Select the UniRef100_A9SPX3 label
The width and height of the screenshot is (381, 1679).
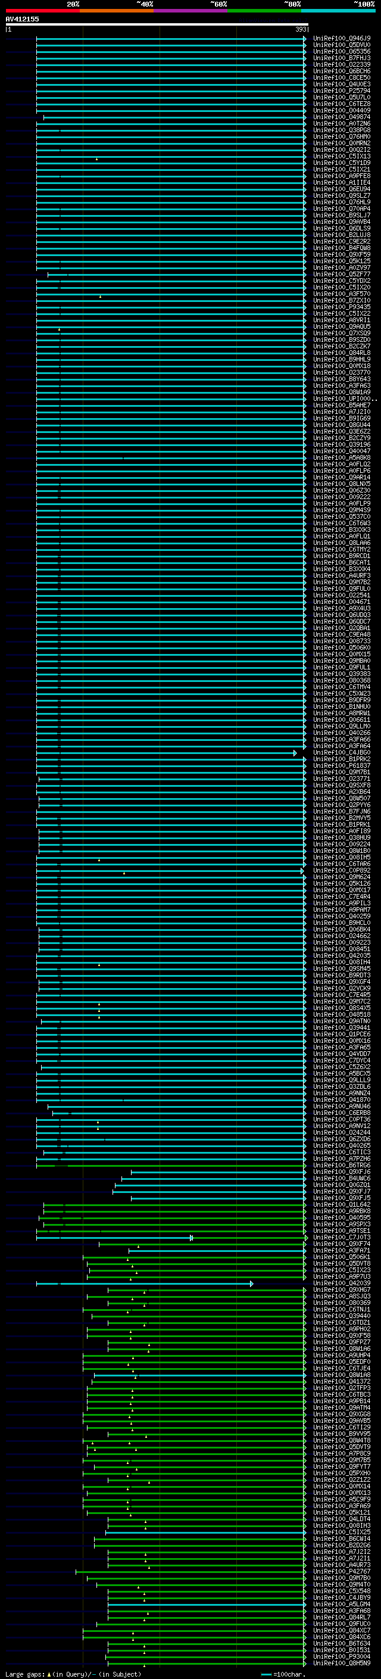pyautogui.click(x=341, y=1224)
